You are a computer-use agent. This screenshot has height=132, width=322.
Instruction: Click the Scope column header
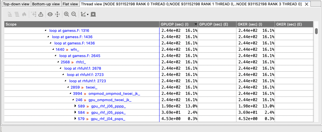tap(82, 24)
